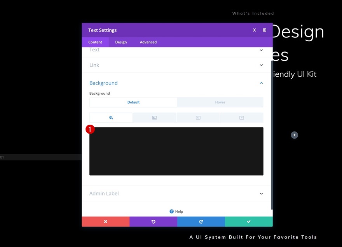Click the Help question mark icon

[x=171, y=212]
